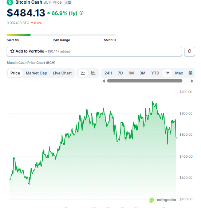
Task: Set chart range to 3M
Action: (142, 73)
